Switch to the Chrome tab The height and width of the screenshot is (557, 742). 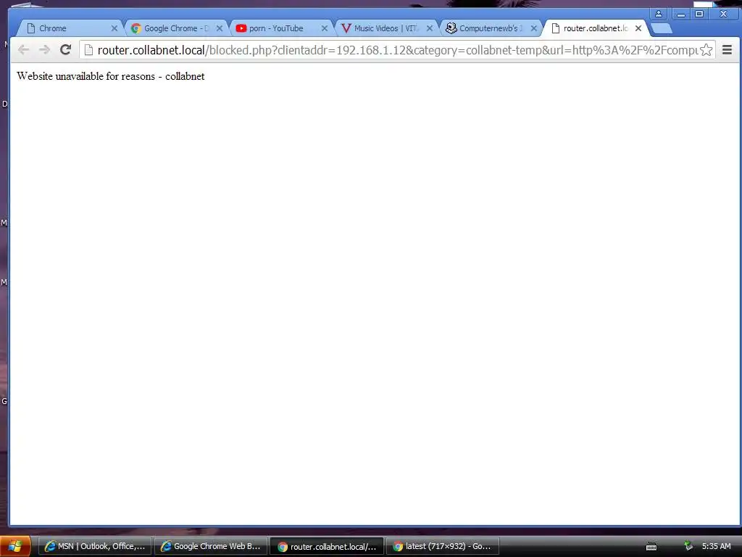pos(69,28)
